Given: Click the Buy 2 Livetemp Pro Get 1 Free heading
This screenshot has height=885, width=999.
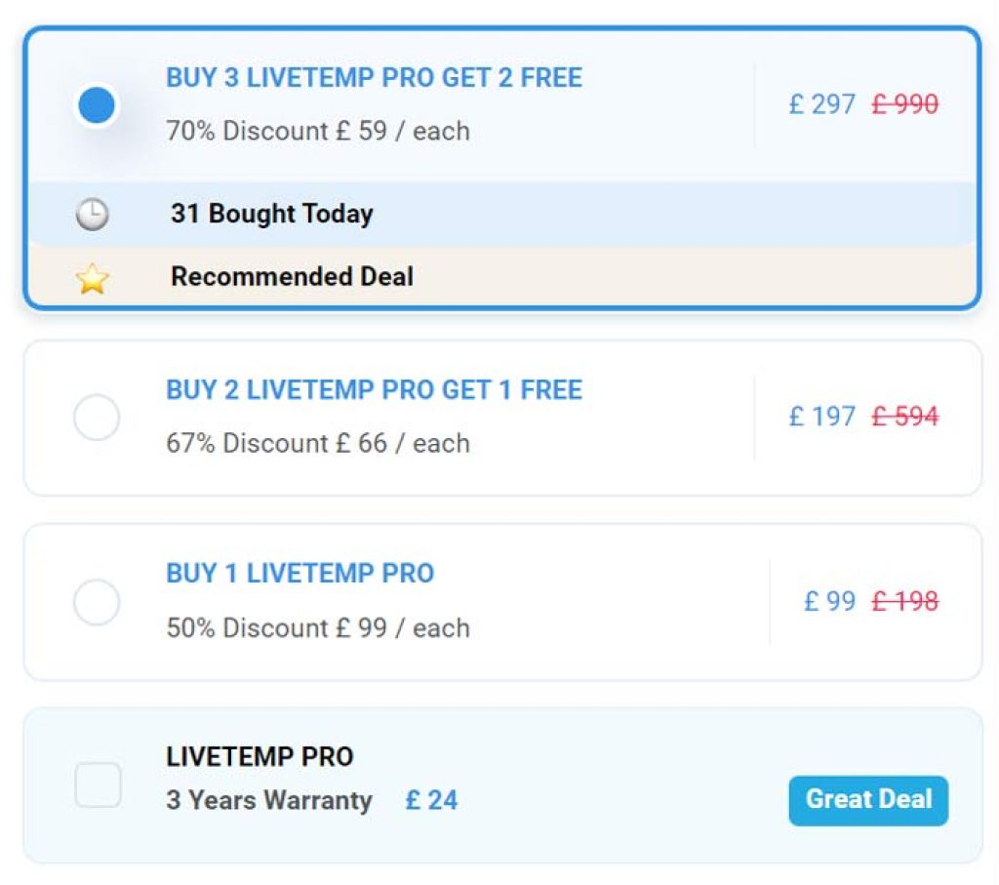Looking at the screenshot, I should coord(373,390).
